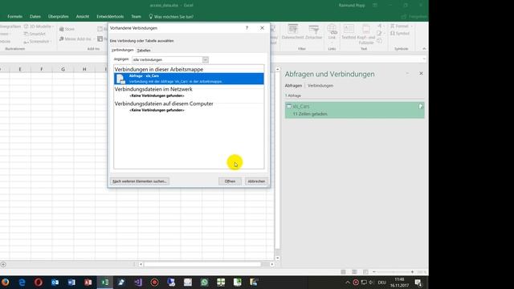The height and width of the screenshot is (289, 514).
Task: Open Microsoft Edge from the taskbar
Action: [x=22, y=282]
